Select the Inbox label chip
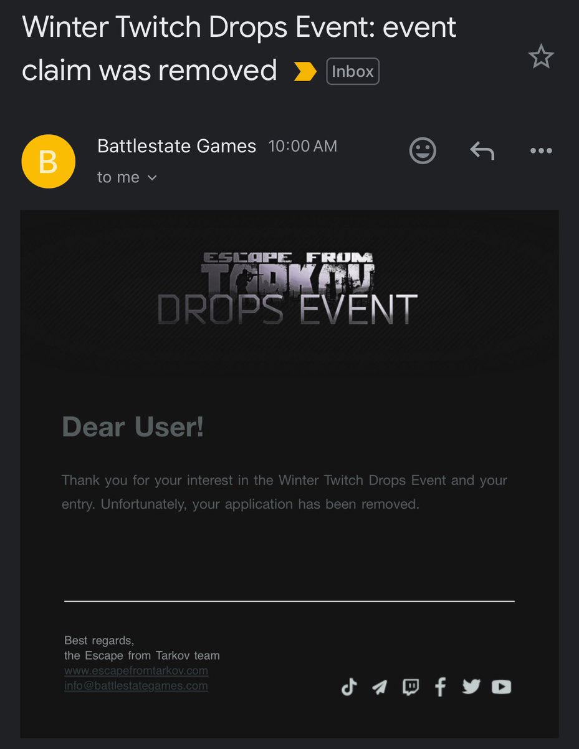 [x=352, y=71]
